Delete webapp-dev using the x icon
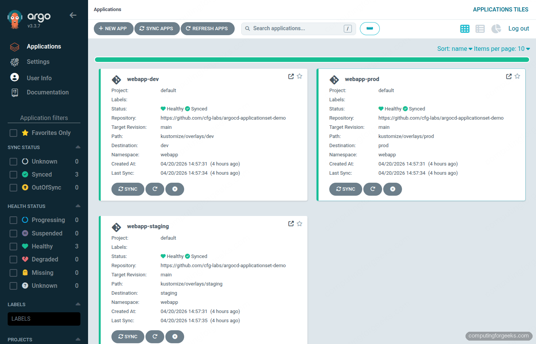Viewport: 536px width, 344px height. point(175,189)
